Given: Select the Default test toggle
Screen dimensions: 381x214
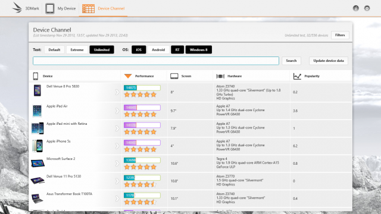Looking at the screenshot, I should [54, 50].
